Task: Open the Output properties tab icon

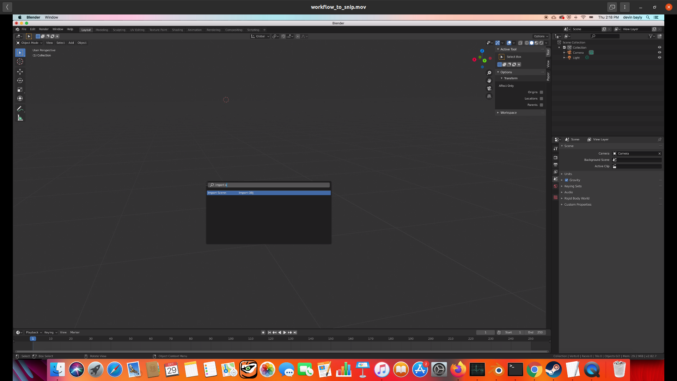Action: (555, 165)
